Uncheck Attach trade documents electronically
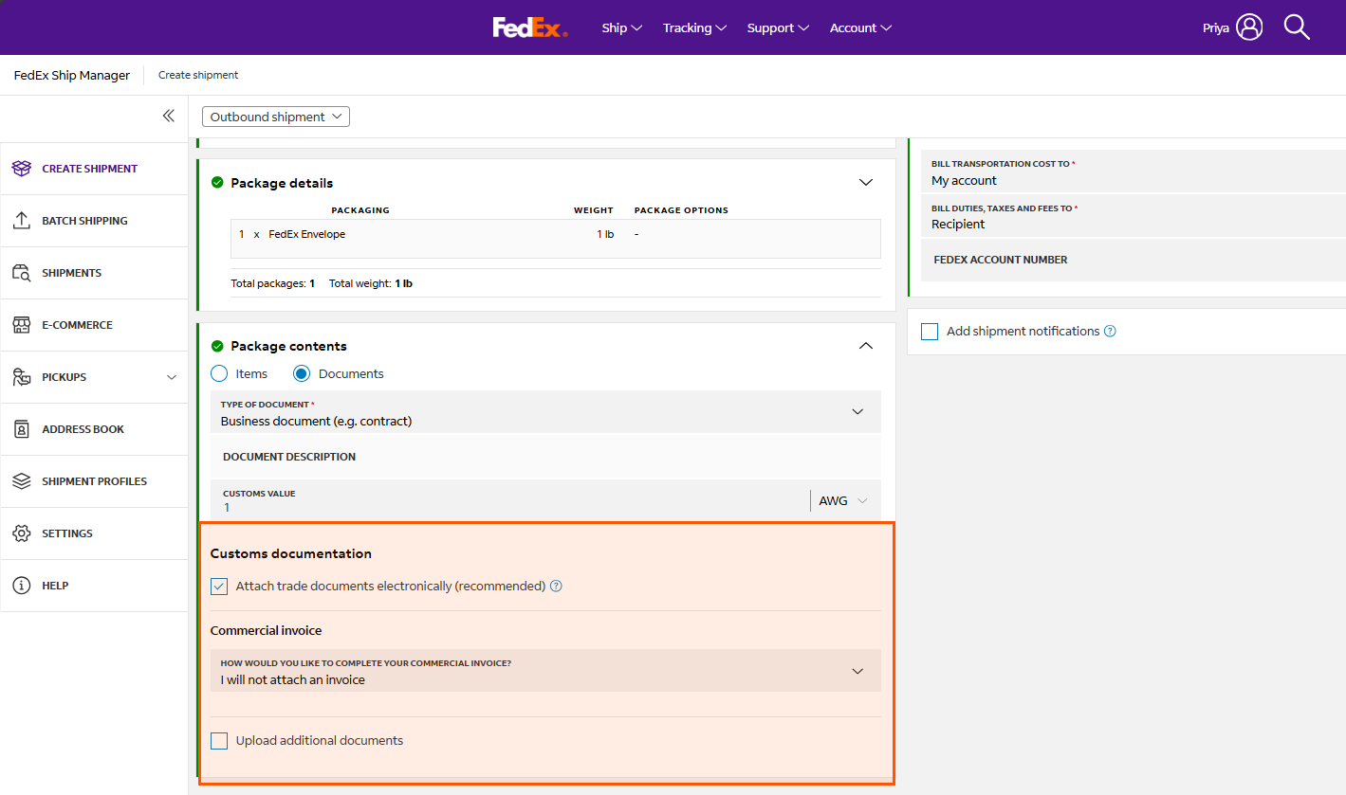The width and height of the screenshot is (1346, 795). point(219,587)
